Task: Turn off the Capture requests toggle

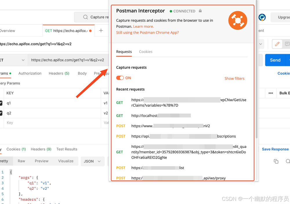Action: point(120,78)
